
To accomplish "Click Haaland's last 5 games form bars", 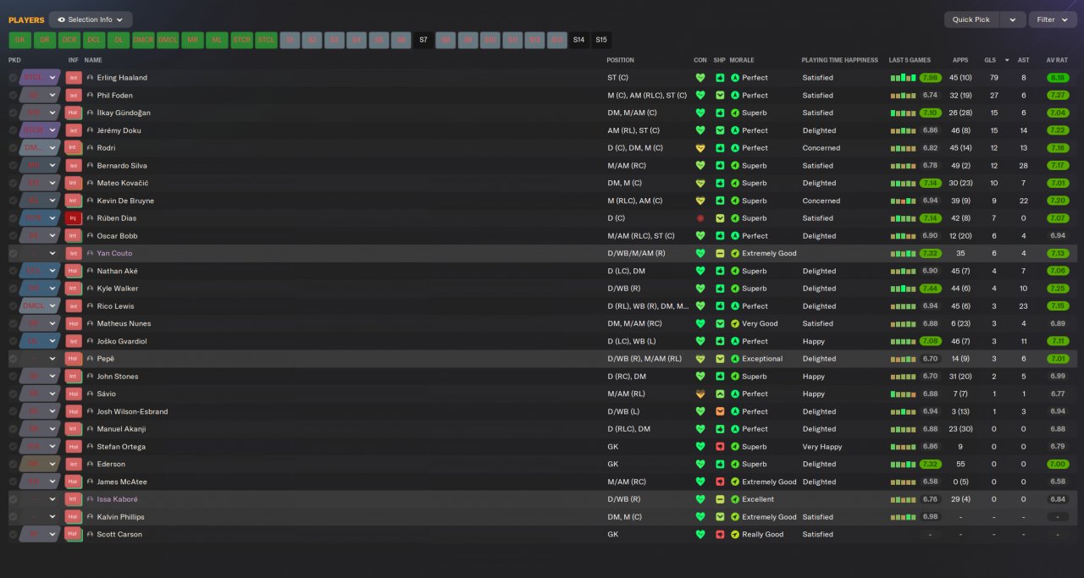I will point(904,78).
